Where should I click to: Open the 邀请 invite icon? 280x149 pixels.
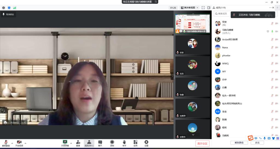point(78,143)
